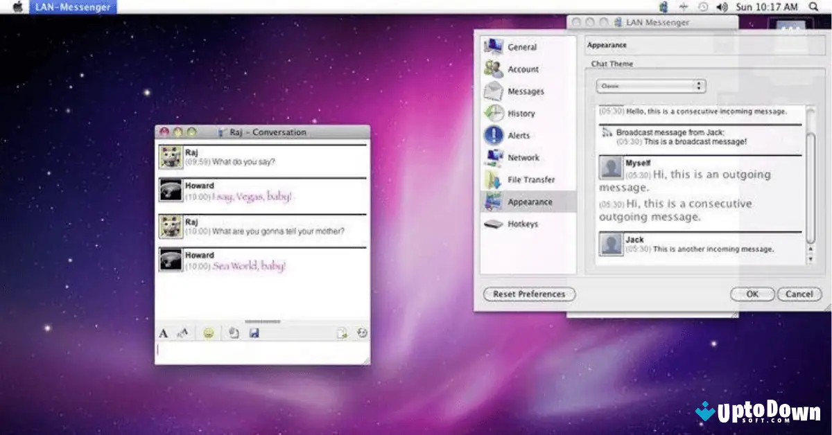Viewport: 832px width, 435px height.
Task: Click the Reset Preferences button
Action: (x=528, y=294)
